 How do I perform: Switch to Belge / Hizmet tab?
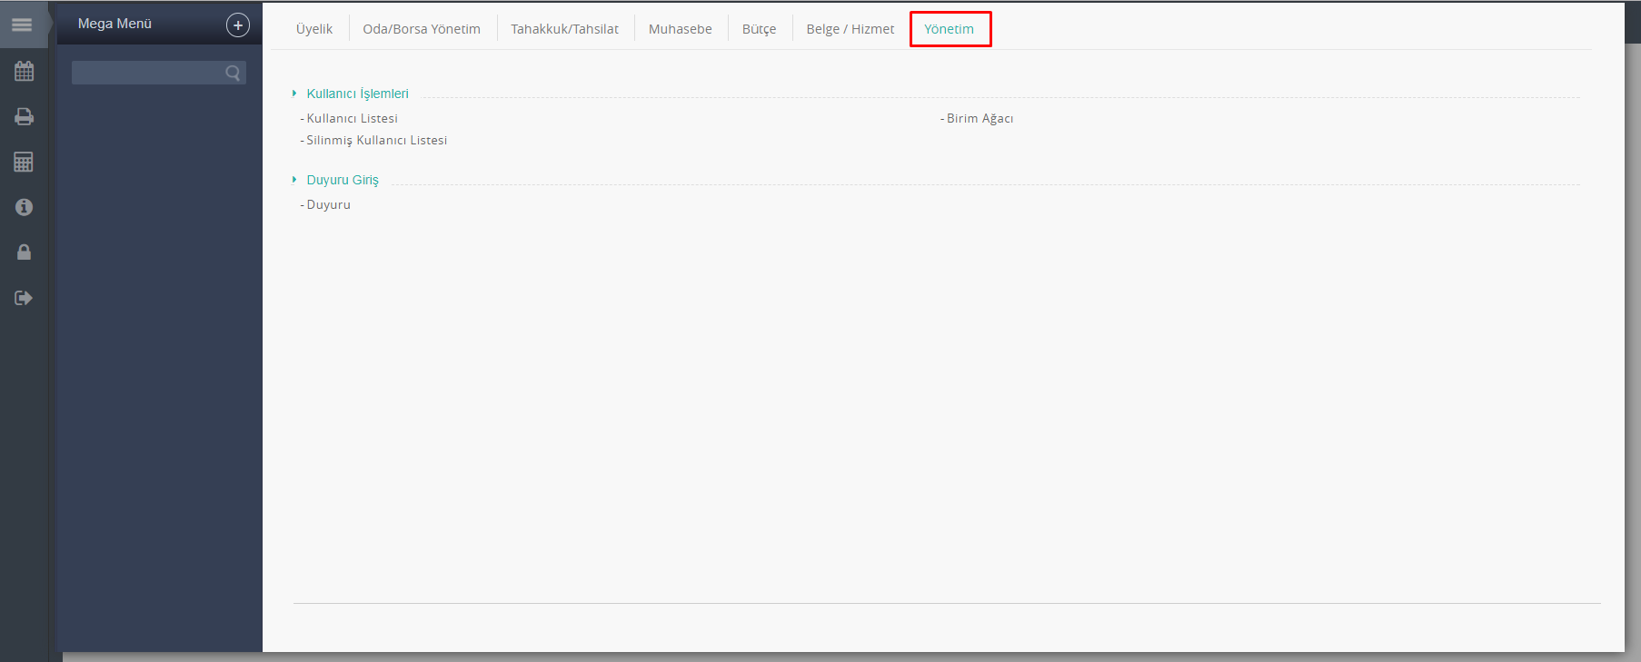pyautogui.click(x=850, y=29)
